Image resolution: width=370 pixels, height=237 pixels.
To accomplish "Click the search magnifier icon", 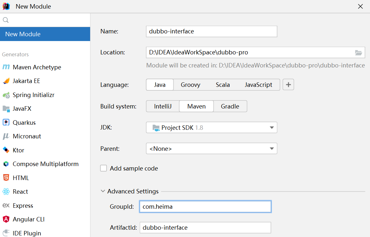I will [6, 20].
